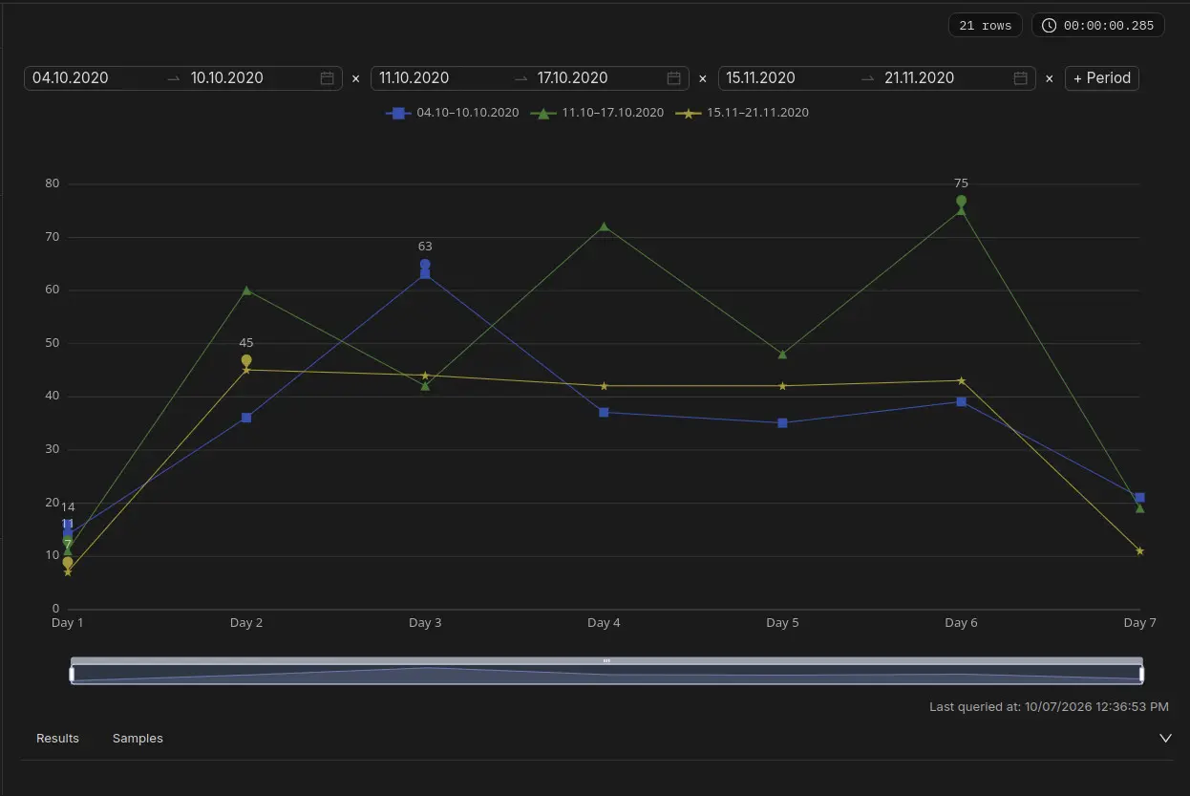Select the blue max marker labeled 63
This screenshot has width=1190, height=796.
point(425,265)
